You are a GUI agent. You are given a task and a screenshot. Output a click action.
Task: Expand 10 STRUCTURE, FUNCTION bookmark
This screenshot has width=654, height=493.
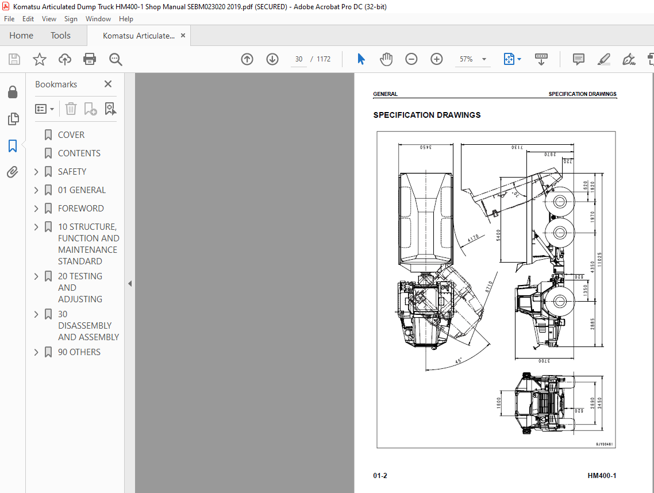tap(36, 227)
